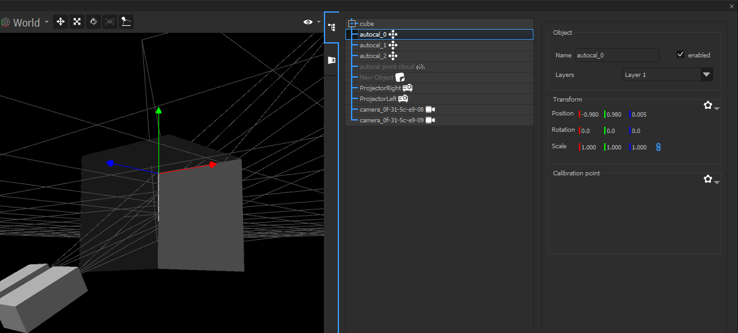The width and height of the screenshot is (738, 333).
Task: Click the calibration point icon beside autocal_1
Action: click(x=393, y=45)
